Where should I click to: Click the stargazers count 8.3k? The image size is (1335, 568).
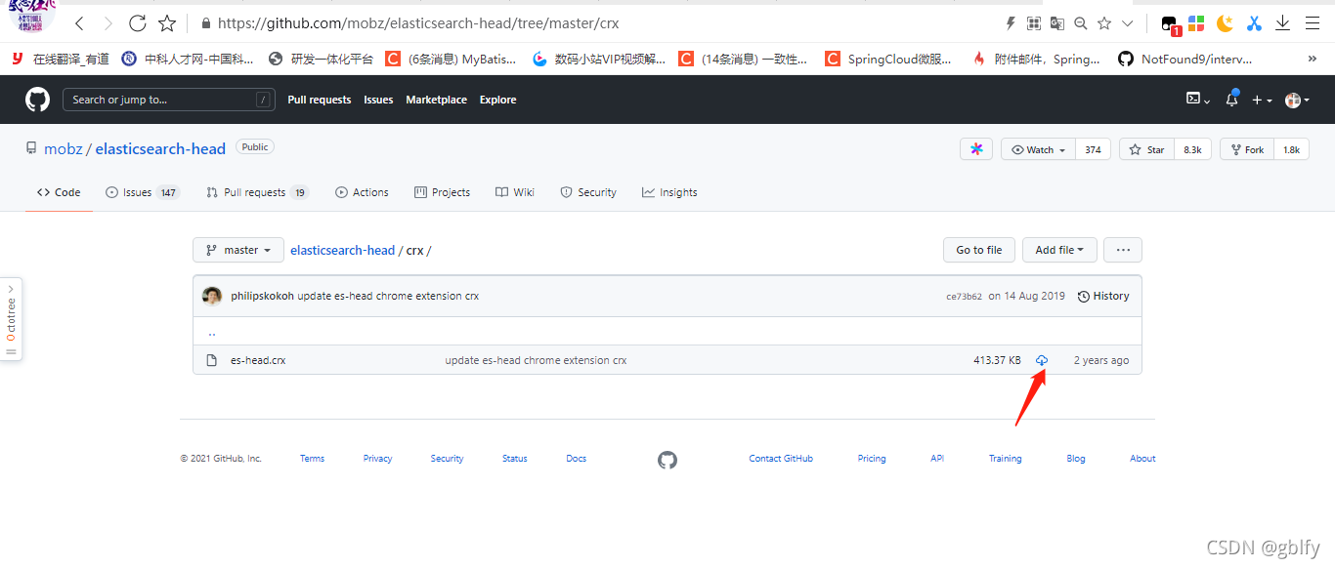1193,149
